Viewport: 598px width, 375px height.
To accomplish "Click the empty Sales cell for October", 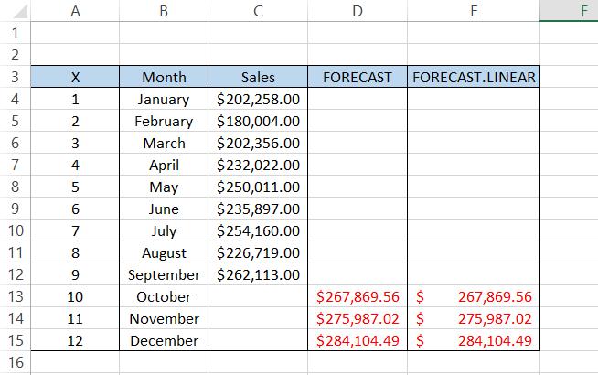I will pos(258,296).
